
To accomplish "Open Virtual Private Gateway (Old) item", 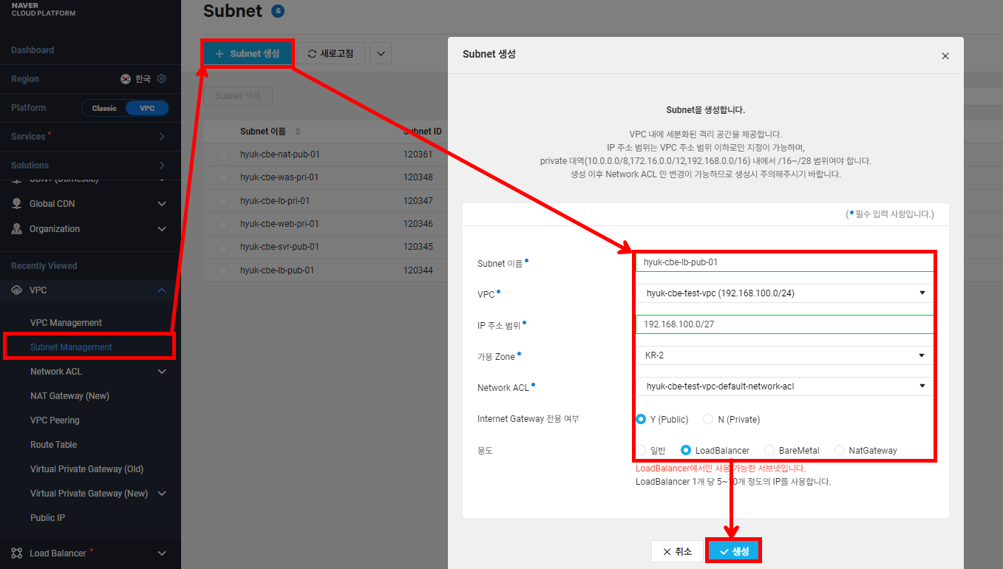I will (x=86, y=469).
